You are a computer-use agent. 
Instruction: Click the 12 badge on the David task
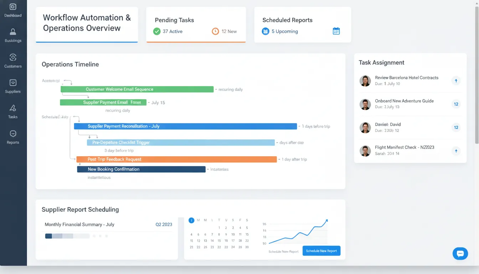[x=456, y=127]
